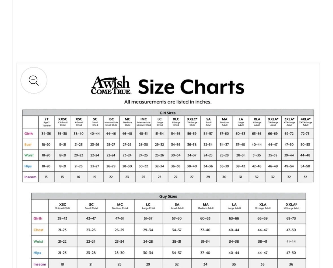Screen dimensions: 333x268
Task: Click the 4XLA column header in Girl Sizes
Action: [x=305, y=122]
